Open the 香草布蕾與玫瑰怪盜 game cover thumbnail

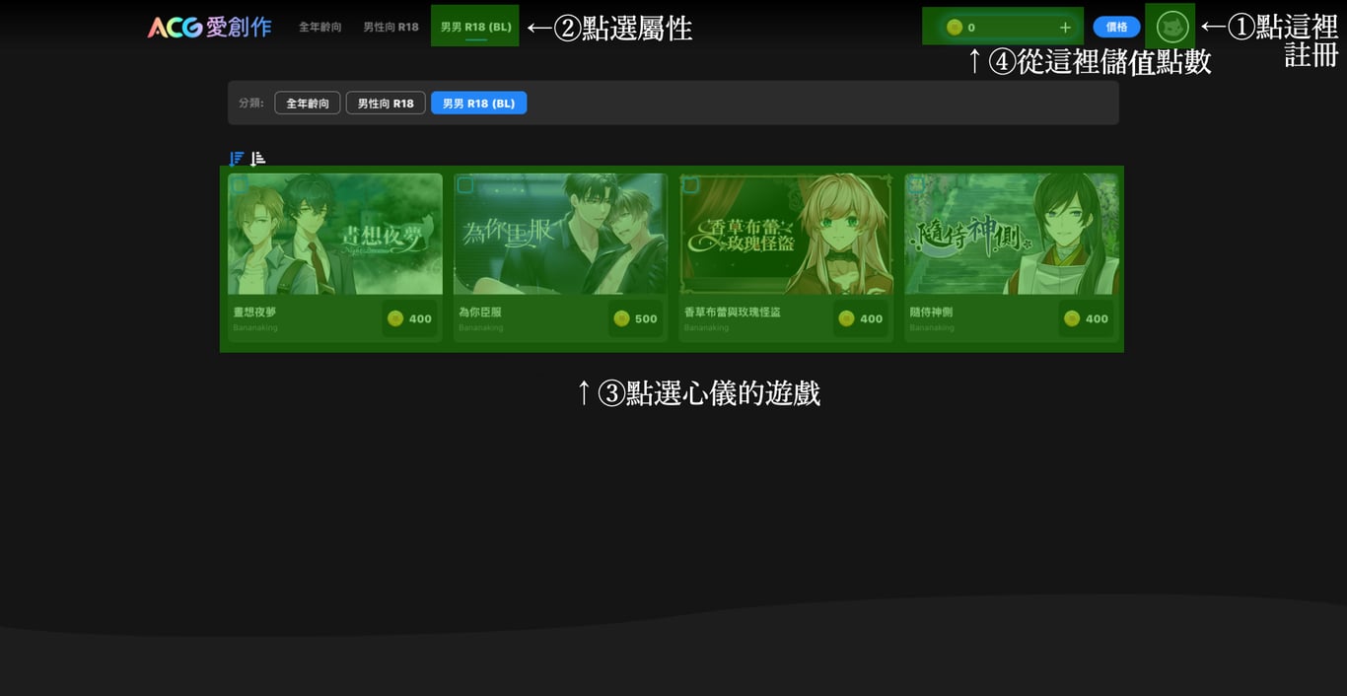pyautogui.click(x=786, y=234)
